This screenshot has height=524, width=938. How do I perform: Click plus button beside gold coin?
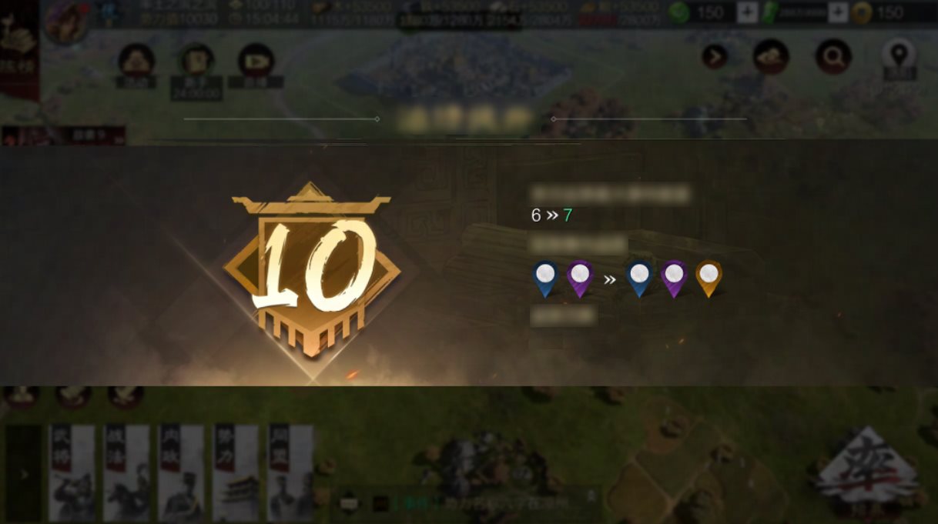838,12
